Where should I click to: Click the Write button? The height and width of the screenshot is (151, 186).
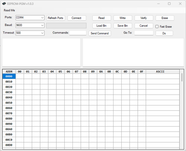click(123, 18)
